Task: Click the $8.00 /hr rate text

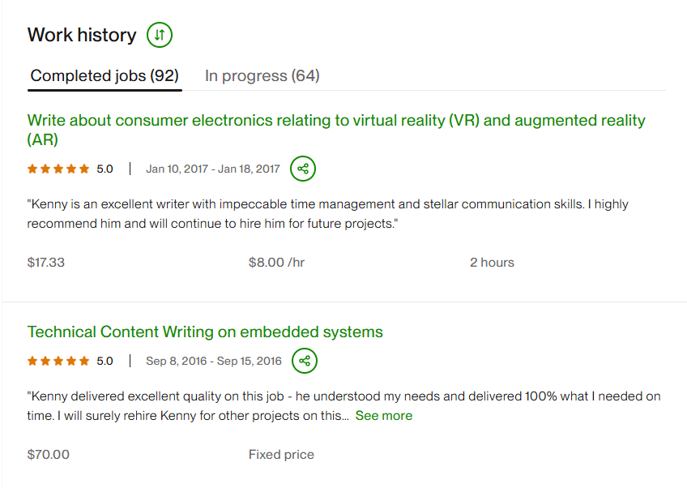Action: [x=275, y=262]
